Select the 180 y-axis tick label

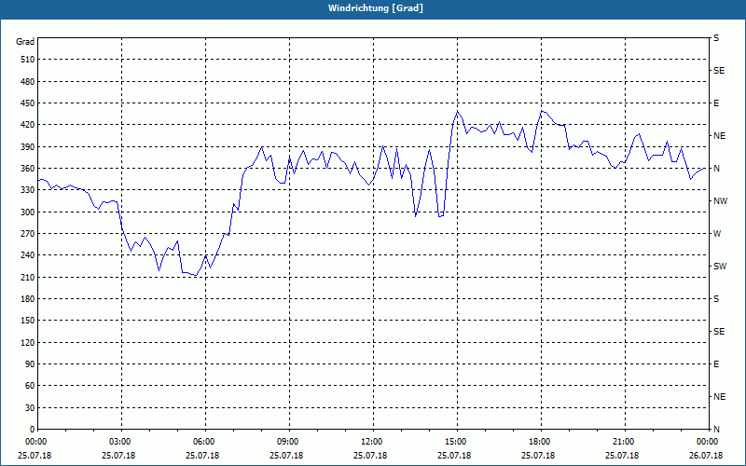pos(28,299)
